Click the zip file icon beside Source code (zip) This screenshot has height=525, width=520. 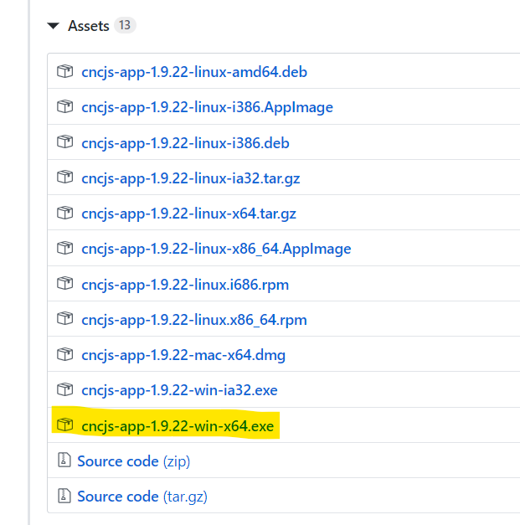pyautogui.click(x=64, y=461)
